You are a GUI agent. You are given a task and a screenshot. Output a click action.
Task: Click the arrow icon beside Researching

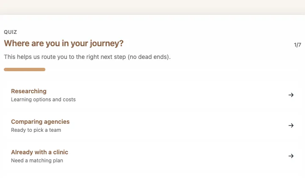[x=291, y=95]
